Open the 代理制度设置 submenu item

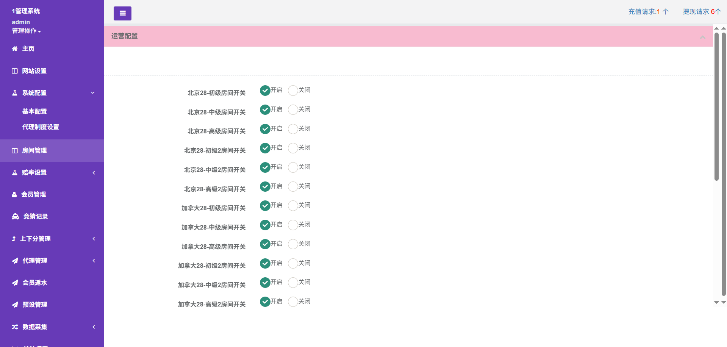tap(41, 127)
